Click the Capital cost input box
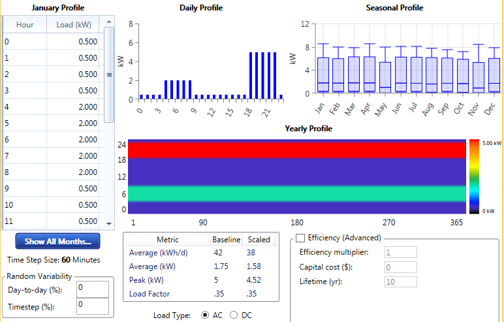This screenshot has width=504, height=322. click(400, 267)
